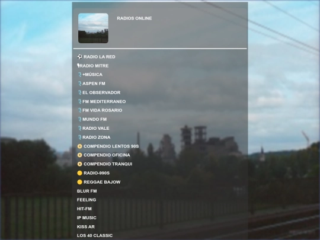
Task: Select the +MÚSICA station
Action: (x=92, y=75)
